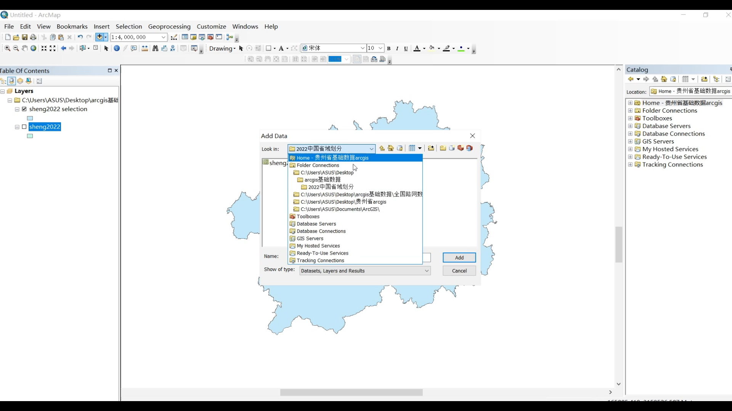Screen dimensions: 732x411
Task: Click the Full Extent navigation icon
Action: pos(34,48)
